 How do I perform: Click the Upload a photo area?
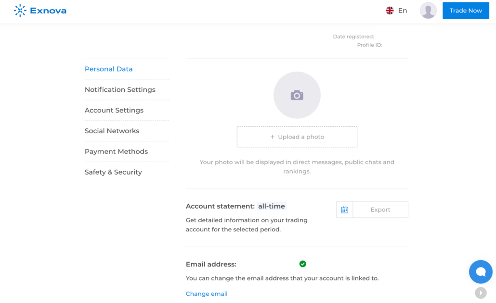(x=297, y=137)
